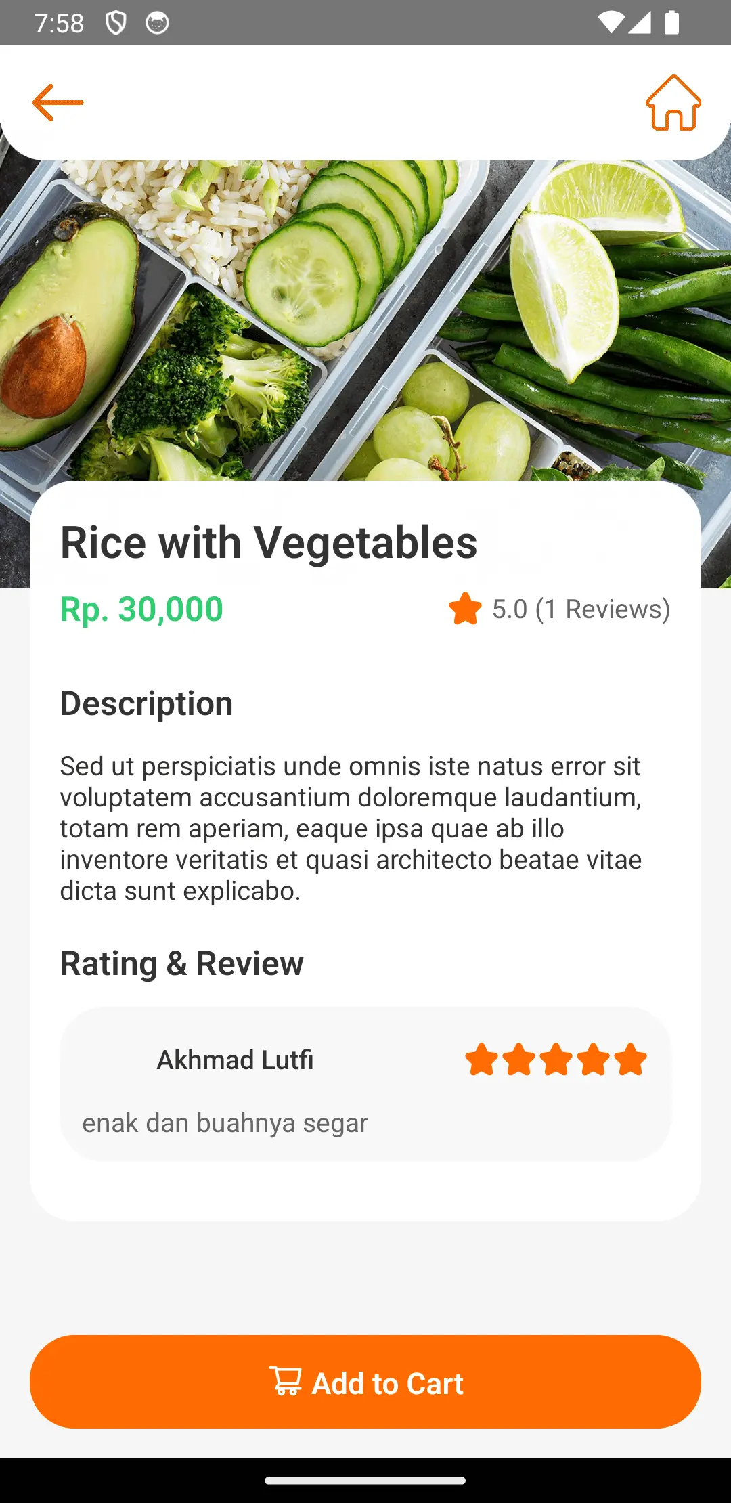The height and width of the screenshot is (1503, 731).
Task: Tap the orange back arrow
Action: click(58, 103)
